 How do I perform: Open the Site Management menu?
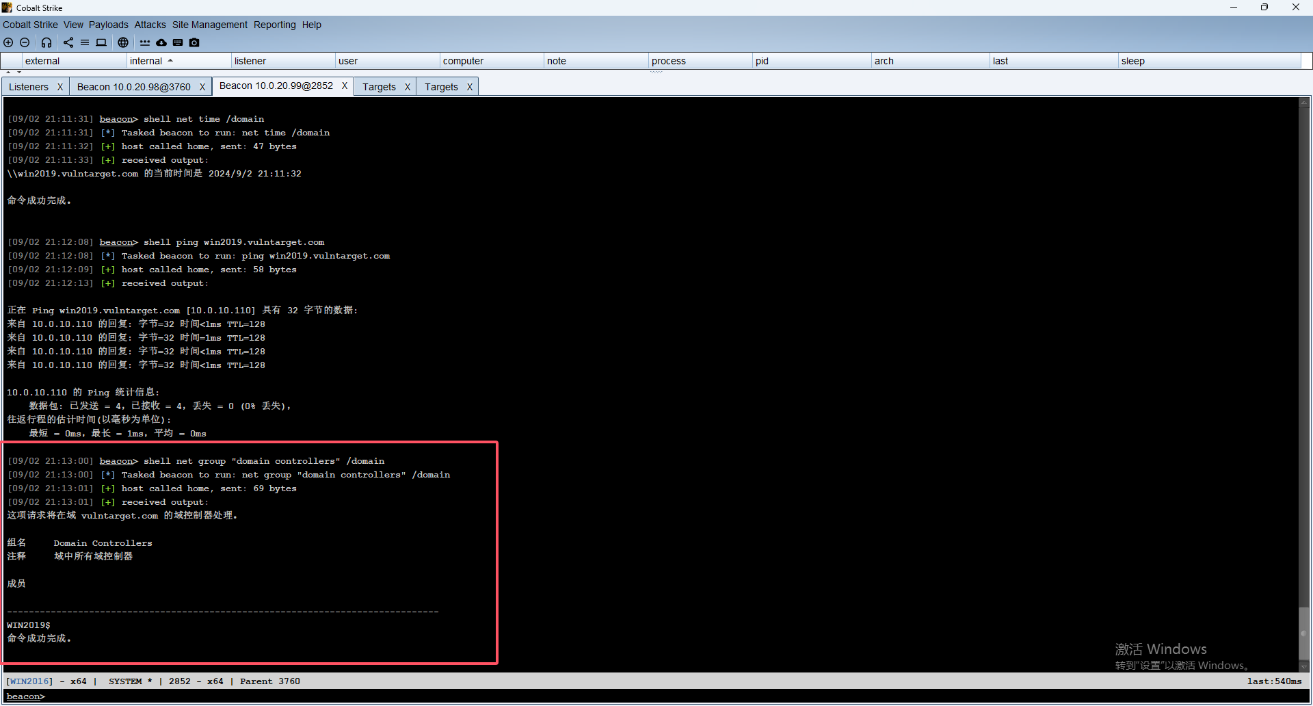click(209, 25)
